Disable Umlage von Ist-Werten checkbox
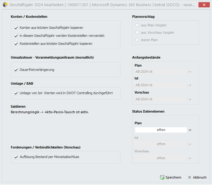212x185 pixels. 16,93
